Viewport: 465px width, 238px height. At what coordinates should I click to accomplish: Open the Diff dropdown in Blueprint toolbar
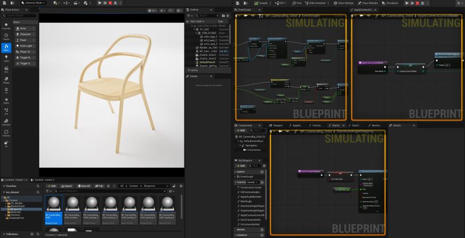pyautogui.click(x=280, y=3)
